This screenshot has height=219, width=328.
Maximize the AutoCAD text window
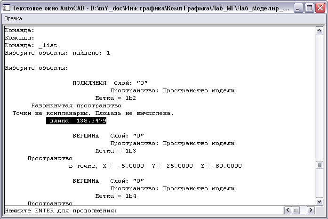click(309, 8)
